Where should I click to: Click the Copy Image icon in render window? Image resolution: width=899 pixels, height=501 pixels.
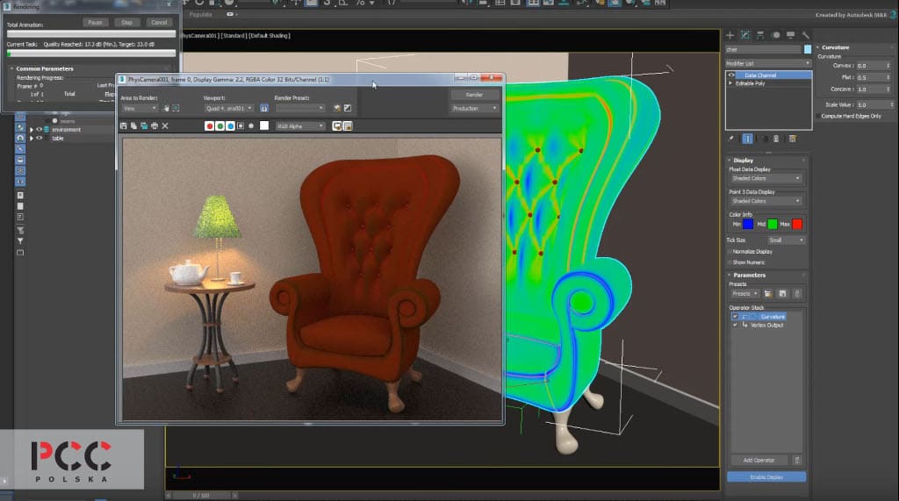[133, 126]
